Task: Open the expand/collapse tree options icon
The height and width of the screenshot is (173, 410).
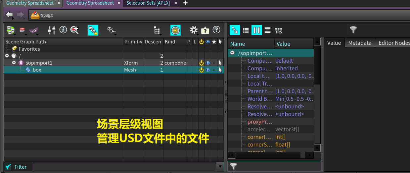Action: (11, 30)
